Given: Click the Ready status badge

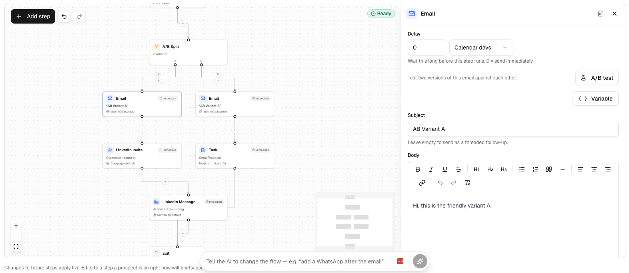Looking at the screenshot, I should pyautogui.click(x=381, y=14).
